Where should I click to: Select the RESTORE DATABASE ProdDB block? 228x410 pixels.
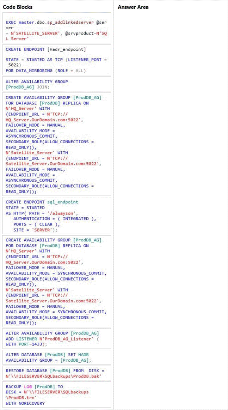point(57,373)
